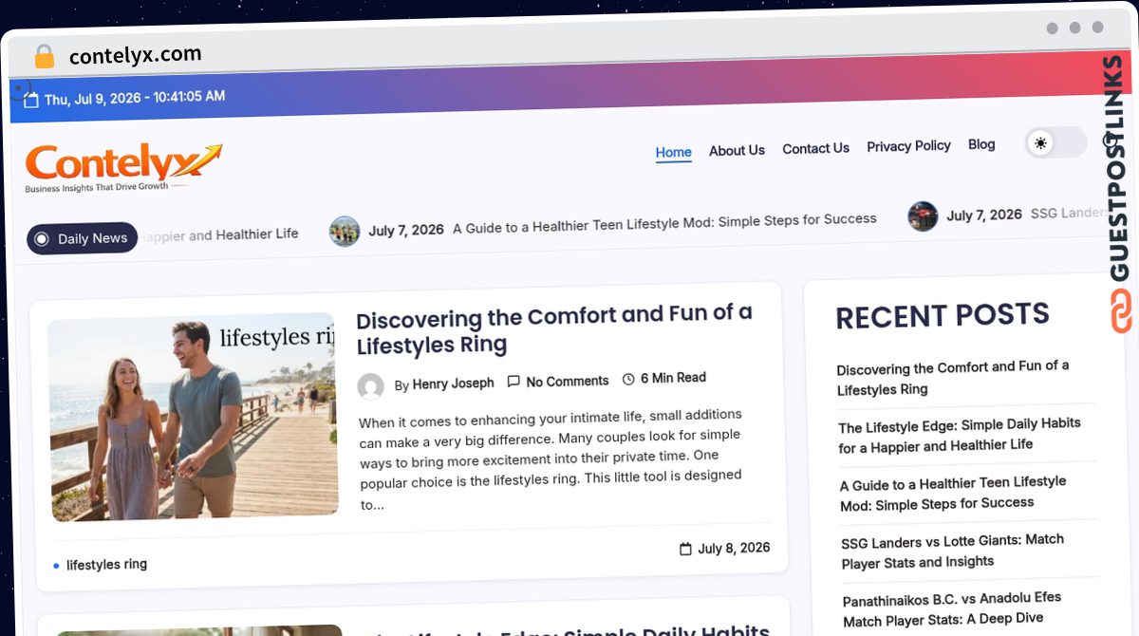Click the first July 7, 2026 ticker date

[x=406, y=230]
